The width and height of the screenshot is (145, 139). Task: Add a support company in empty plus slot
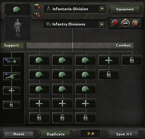point(12,91)
